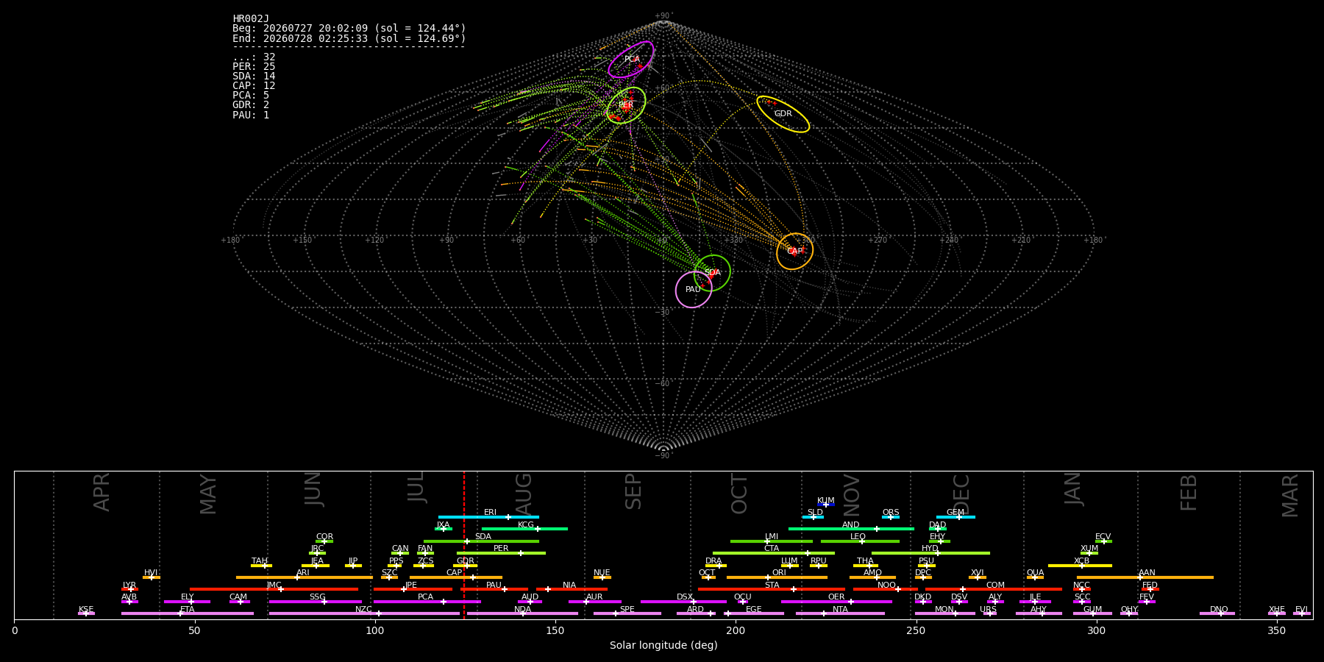Click the Solar longitude axis label
Viewport: 1324px width, 662px height.
(x=663, y=646)
